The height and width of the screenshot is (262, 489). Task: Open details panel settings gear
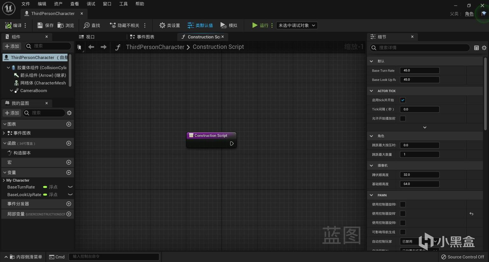coord(484,48)
